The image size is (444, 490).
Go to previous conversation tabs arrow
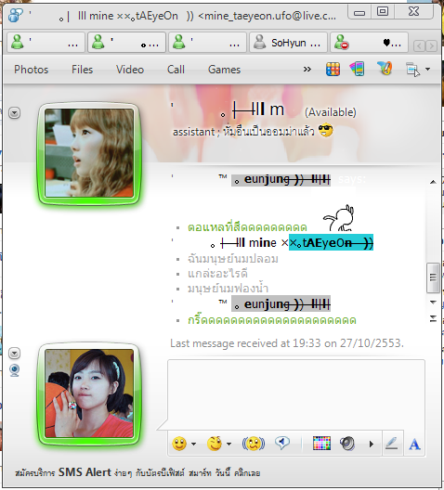point(419,46)
